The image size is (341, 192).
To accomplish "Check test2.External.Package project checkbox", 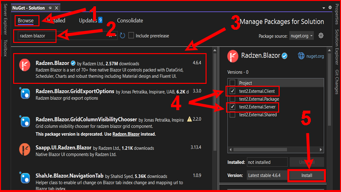I will pos(232,99).
